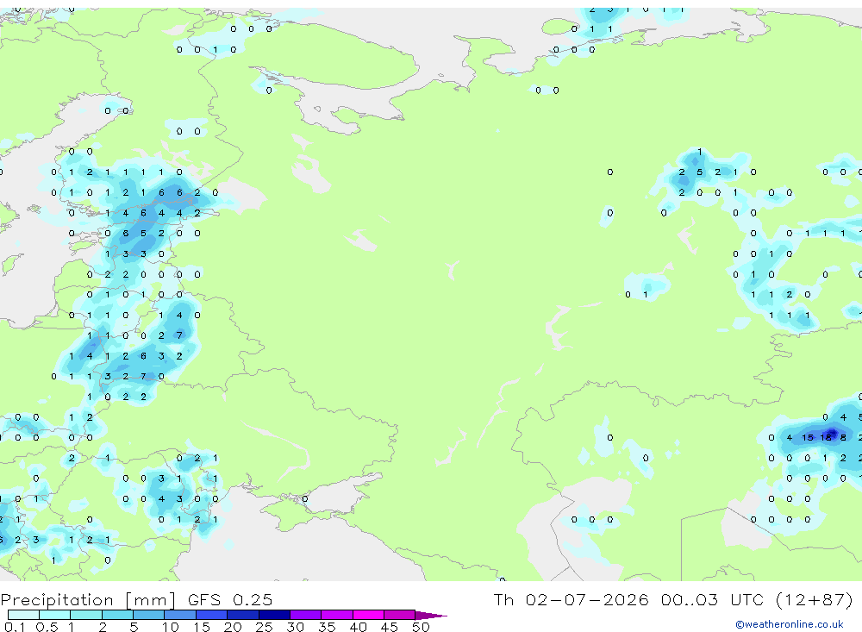
Task: Click the 30–35 mm purple legend swatch
Action: click(x=305, y=615)
